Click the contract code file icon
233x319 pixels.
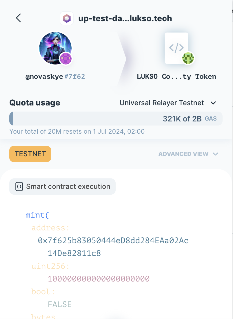(x=176, y=48)
